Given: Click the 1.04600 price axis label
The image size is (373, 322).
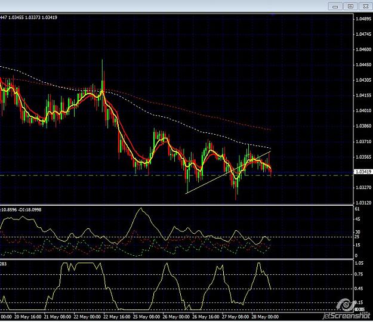Looking at the screenshot, I should (363, 49).
